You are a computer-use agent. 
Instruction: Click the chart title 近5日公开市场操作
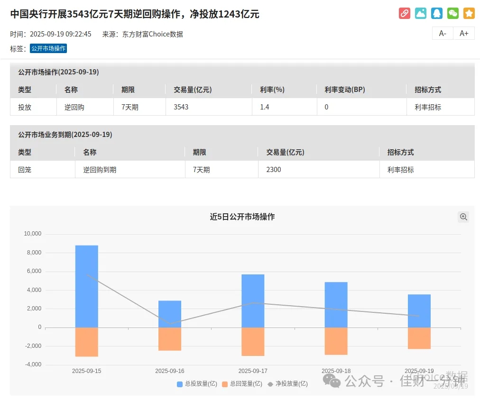click(x=242, y=217)
